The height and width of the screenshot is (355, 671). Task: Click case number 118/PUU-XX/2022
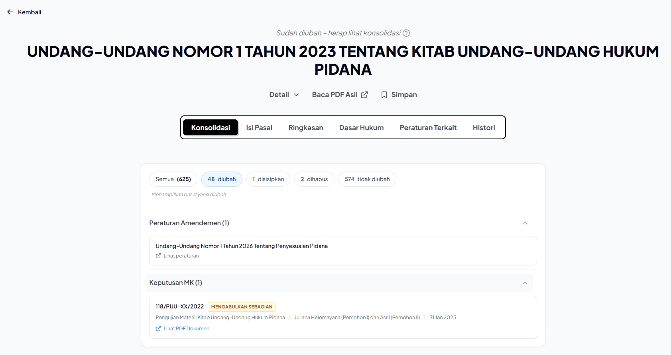pyautogui.click(x=180, y=306)
